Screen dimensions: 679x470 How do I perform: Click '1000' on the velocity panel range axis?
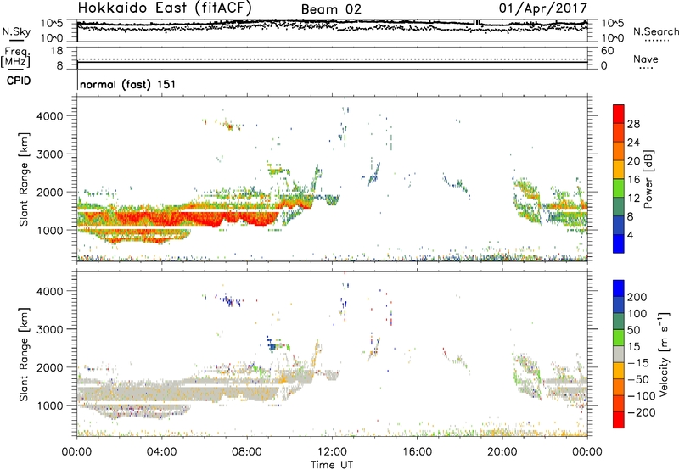pyautogui.click(x=49, y=406)
